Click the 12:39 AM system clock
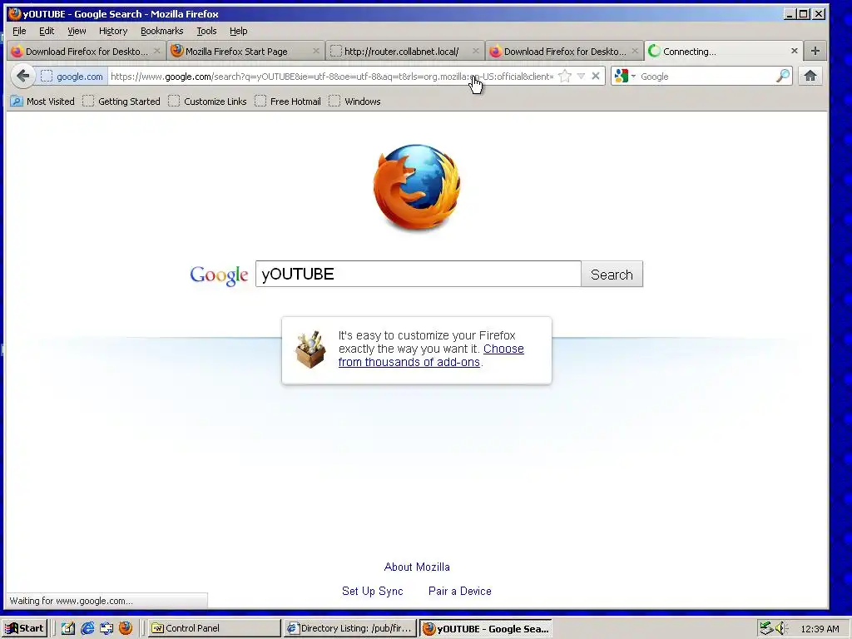Image resolution: width=852 pixels, height=639 pixels. (x=820, y=629)
